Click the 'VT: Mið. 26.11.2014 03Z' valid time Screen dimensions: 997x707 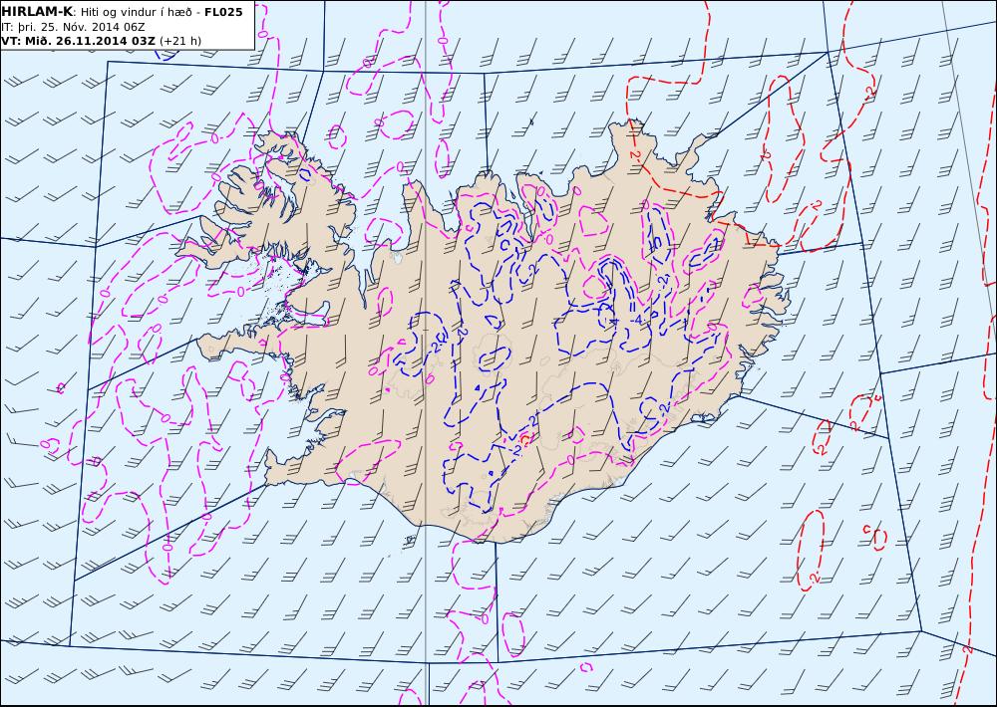coord(78,41)
